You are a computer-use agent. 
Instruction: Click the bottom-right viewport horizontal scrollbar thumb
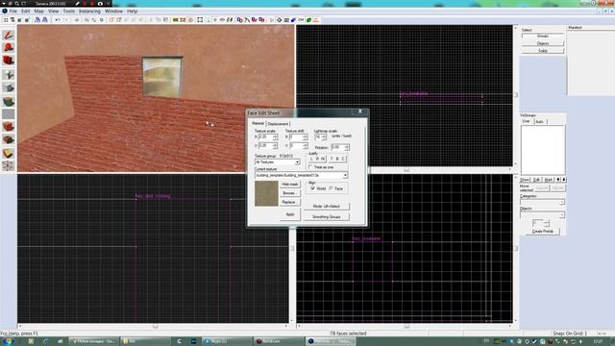click(406, 326)
